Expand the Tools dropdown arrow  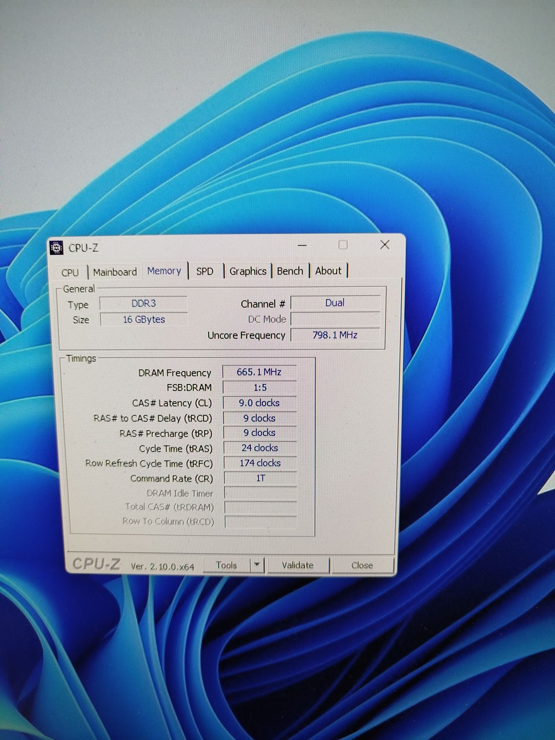(257, 565)
